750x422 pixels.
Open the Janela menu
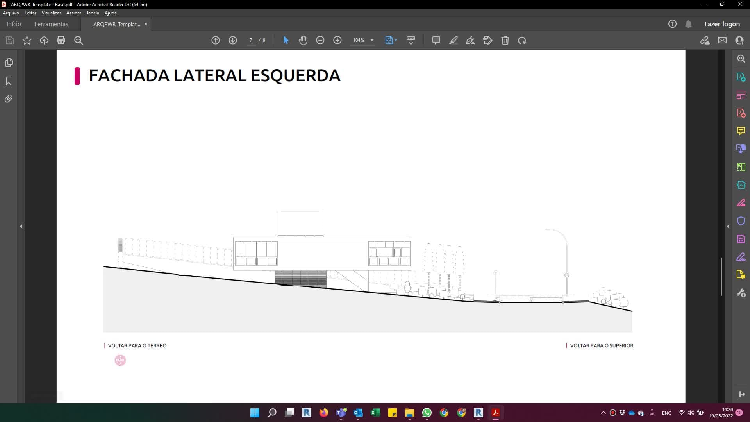93,13
